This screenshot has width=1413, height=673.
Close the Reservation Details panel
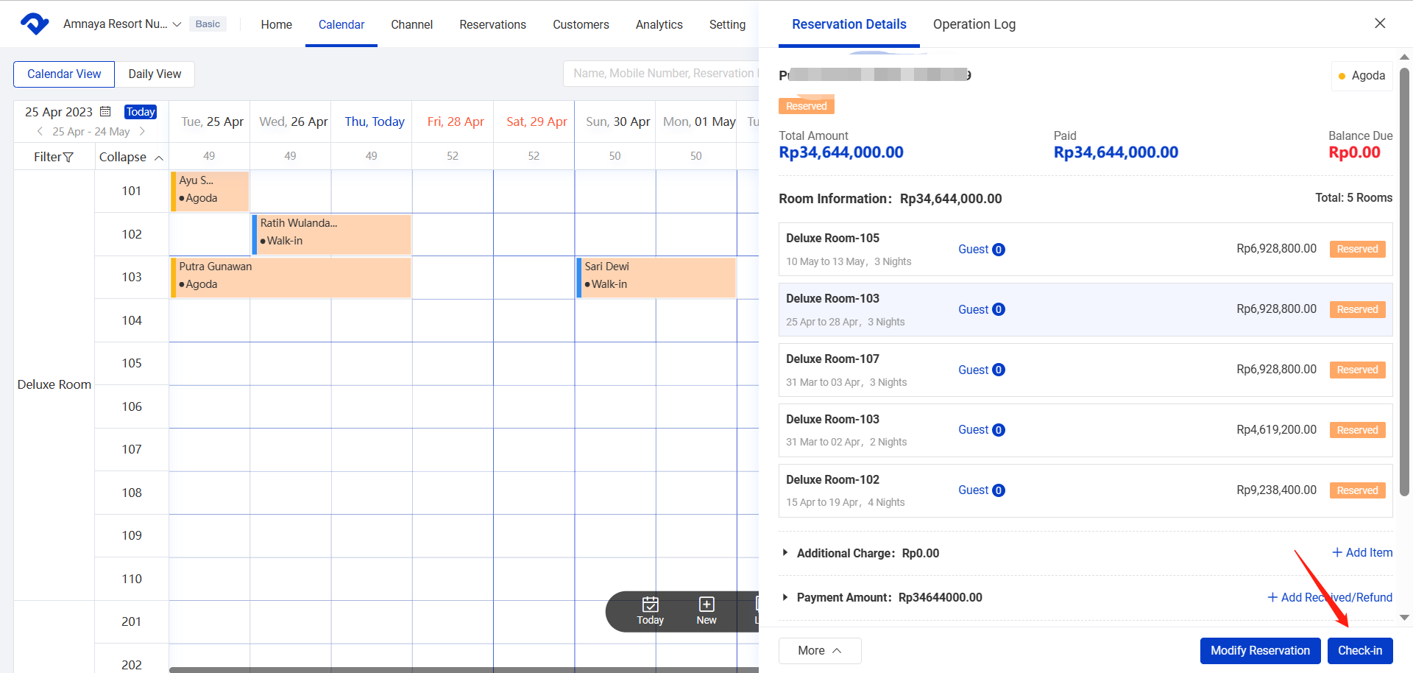pyautogui.click(x=1380, y=24)
